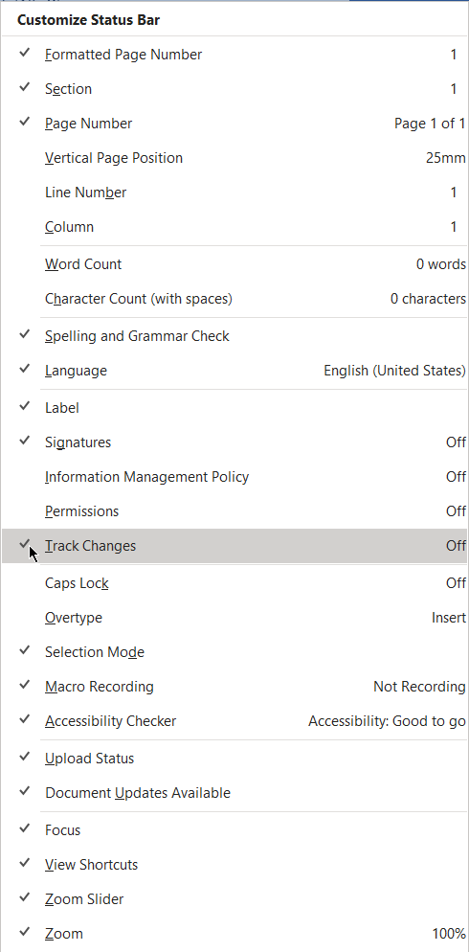The image size is (469, 952).
Task: Enable Caps Lock indicator
Action: (x=234, y=583)
